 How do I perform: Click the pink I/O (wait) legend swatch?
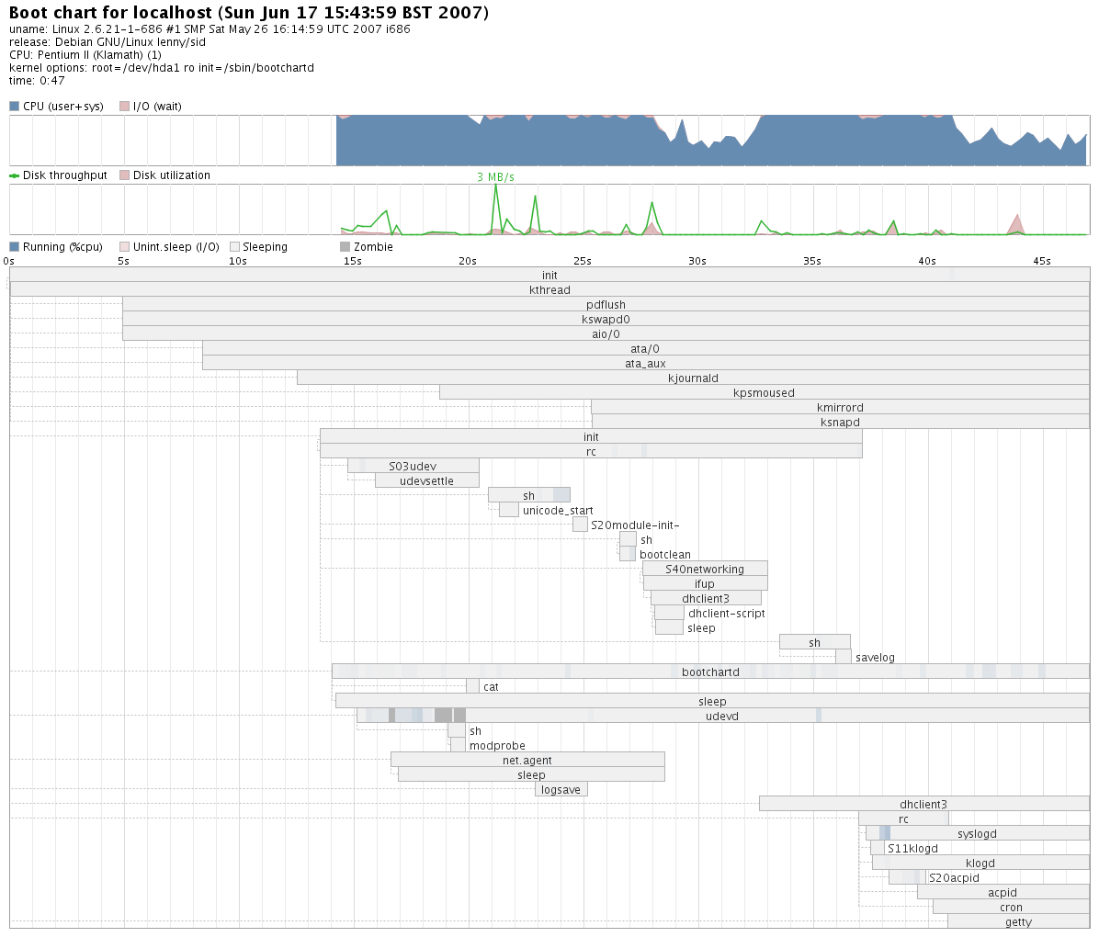coord(124,107)
